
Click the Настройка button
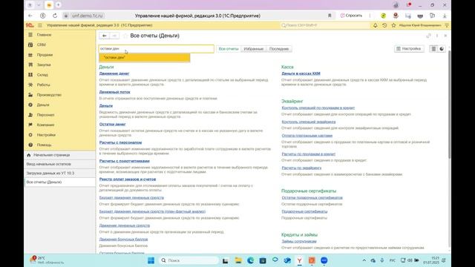409,49
